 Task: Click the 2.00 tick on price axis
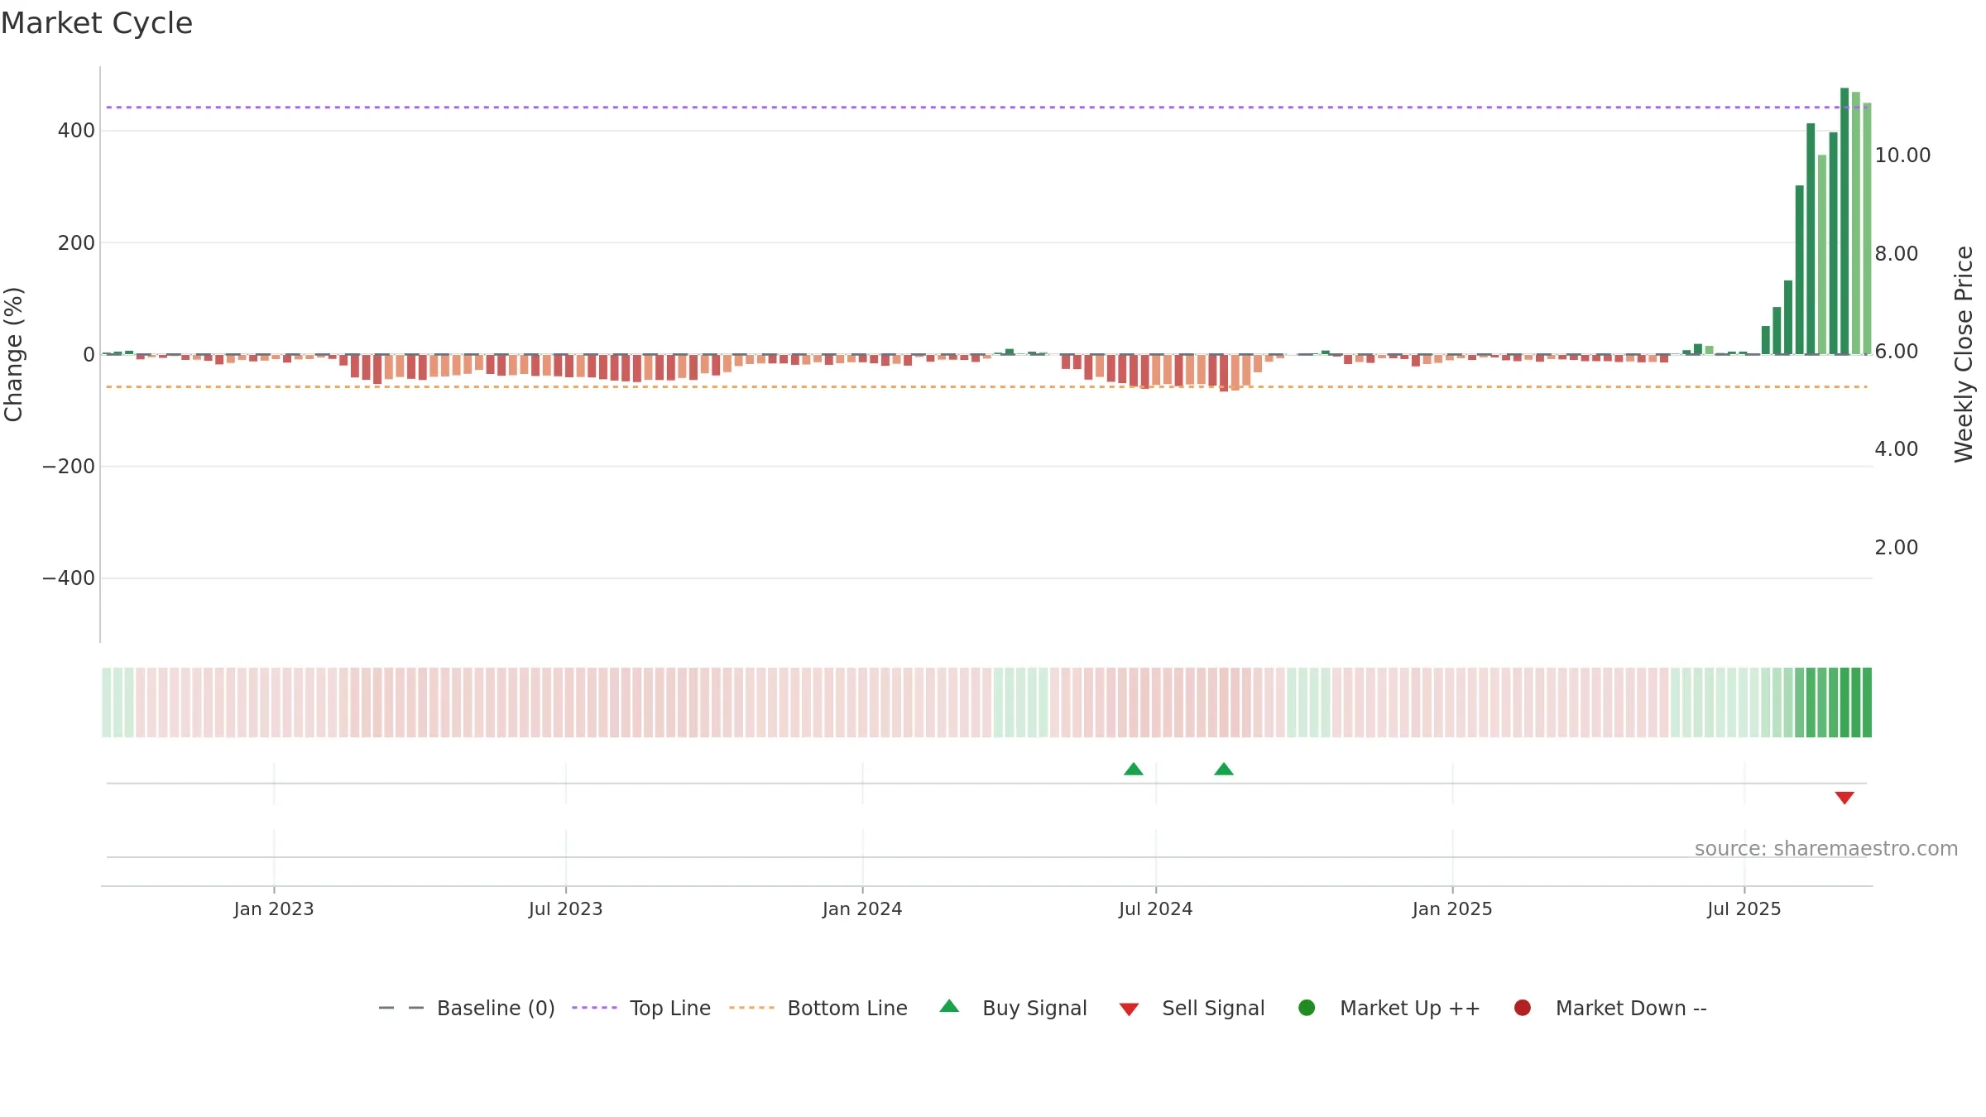pyautogui.click(x=1897, y=548)
